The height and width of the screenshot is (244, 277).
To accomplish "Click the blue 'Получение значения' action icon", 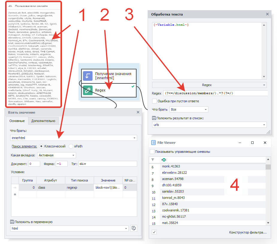I will pyautogui.click(x=88, y=76).
